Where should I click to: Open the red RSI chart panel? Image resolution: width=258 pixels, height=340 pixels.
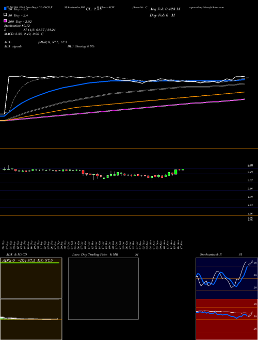pos(227,319)
